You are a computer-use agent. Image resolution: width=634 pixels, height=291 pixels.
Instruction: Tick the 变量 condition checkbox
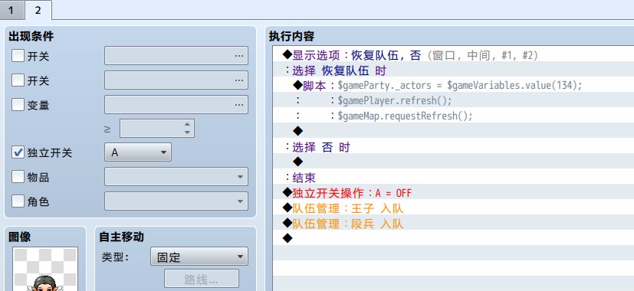[x=18, y=105]
